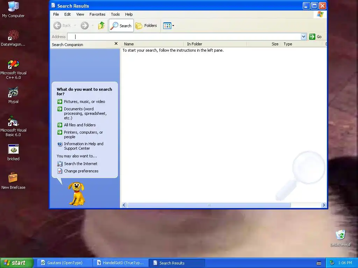358x268 pixels.
Task: Switch to Gautami (OpenType) taskbar window
Action: (x=65, y=263)
